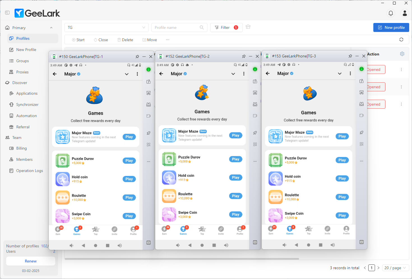Viewport: 412px width, 279px height.
Task: Play Major Maze in TG-2
Action: point(236,135)
